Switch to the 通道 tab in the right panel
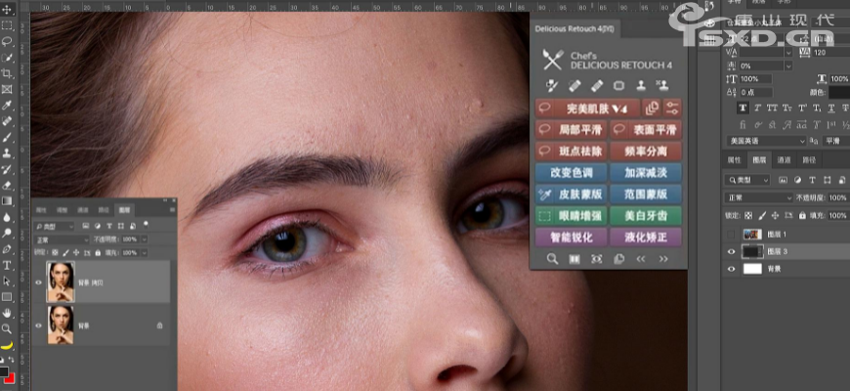This screenshot has width=850, height=391. point(784,160)
